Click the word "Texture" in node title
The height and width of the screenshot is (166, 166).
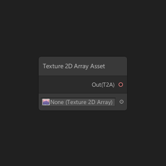[x=53, y=66]
